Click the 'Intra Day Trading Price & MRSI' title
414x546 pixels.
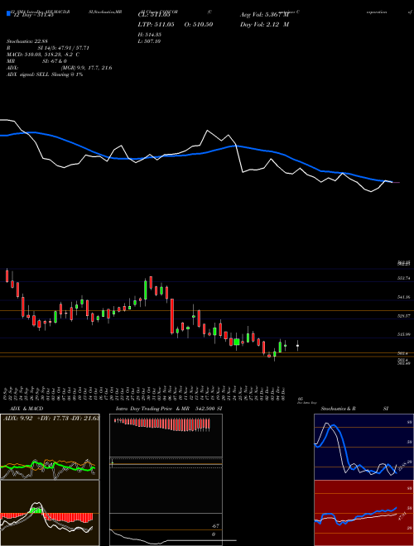169,409
